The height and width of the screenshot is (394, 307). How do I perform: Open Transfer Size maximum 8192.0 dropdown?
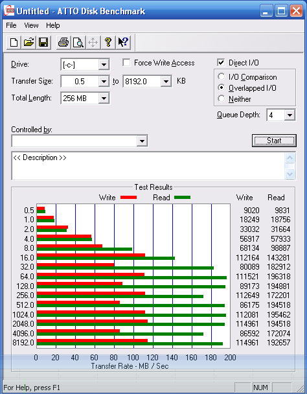pos(166,82)
